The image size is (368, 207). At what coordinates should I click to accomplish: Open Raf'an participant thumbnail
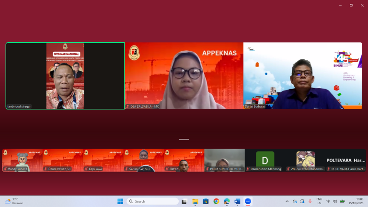pyautogui.click(x=184, y=161)
